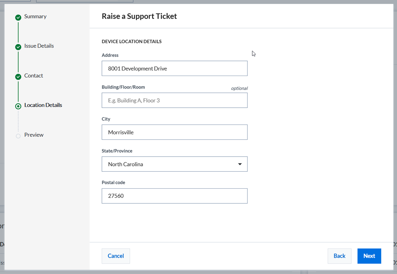
Task: Open the Preview step label
Action: [x=34, y=135]
